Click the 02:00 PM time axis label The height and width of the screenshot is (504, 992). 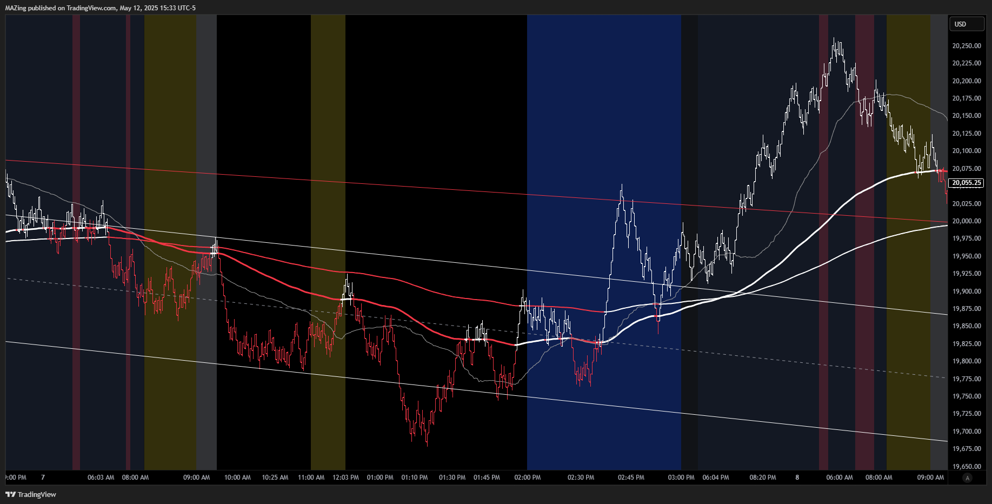coord(528,478)
